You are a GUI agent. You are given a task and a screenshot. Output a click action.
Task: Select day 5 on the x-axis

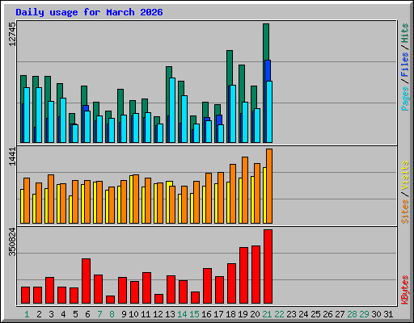click(x=75, y=314)
